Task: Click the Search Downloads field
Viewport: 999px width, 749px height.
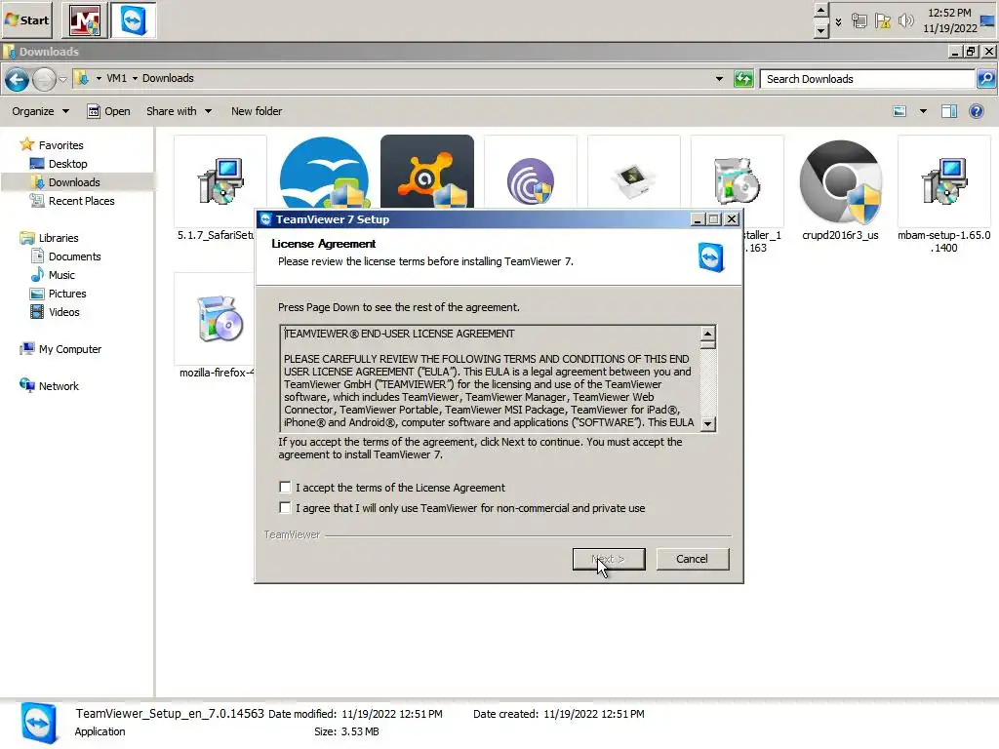Action: tap(867, 79)
